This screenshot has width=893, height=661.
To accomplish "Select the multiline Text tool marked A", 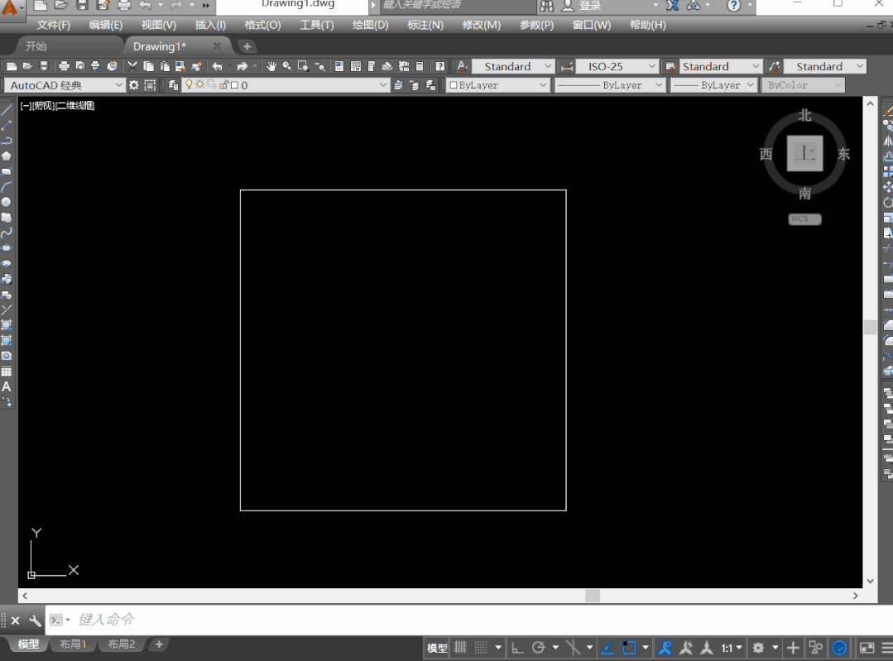I will point(7,386).
